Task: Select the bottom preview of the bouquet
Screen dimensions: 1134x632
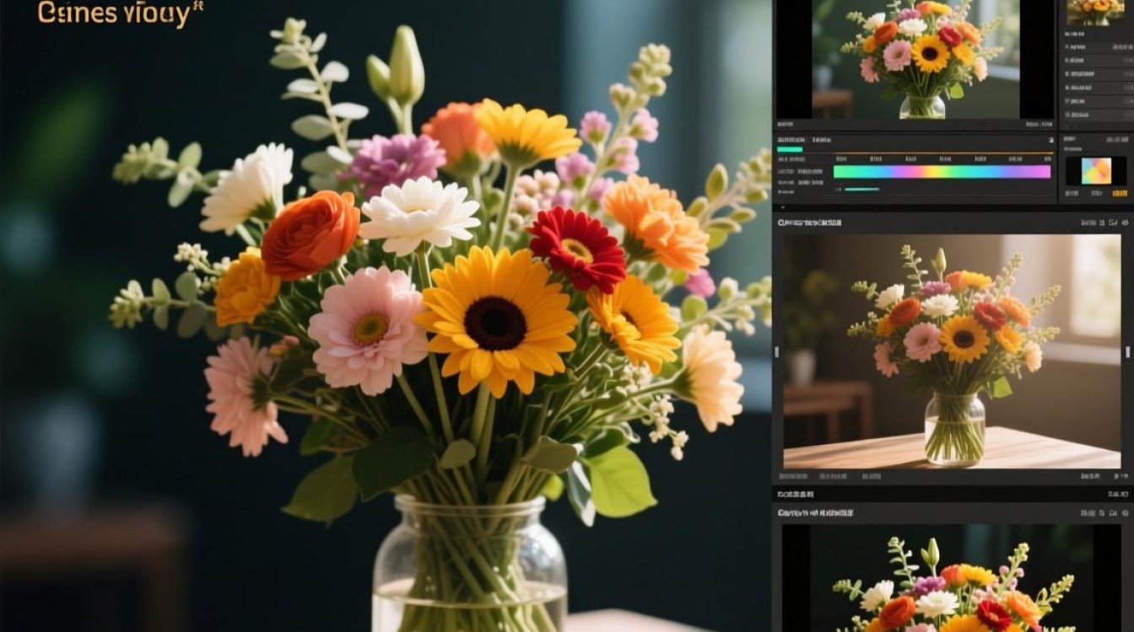Action: click(x=952, y=578)
